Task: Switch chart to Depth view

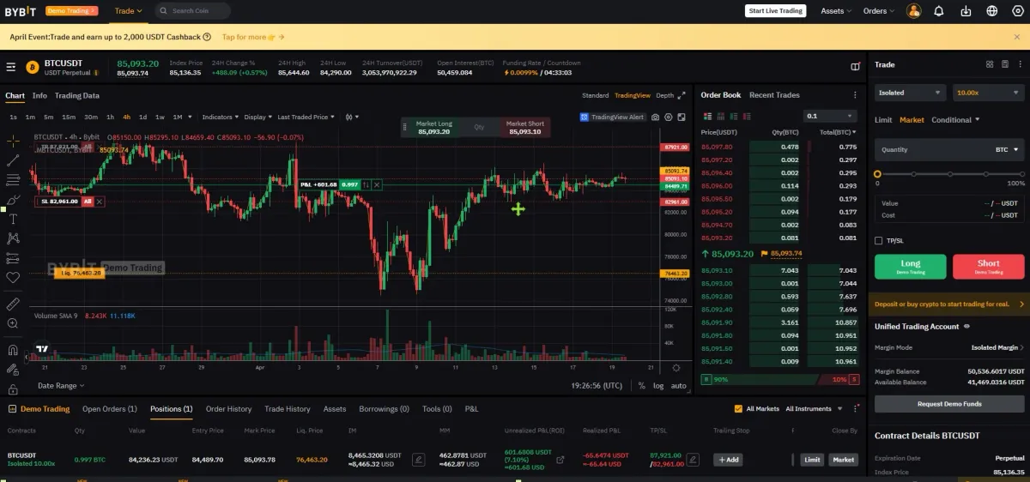Action: click(x=665, y=95)
